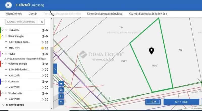Collapse side panel with the blue arrow tab

pos(55,69)
